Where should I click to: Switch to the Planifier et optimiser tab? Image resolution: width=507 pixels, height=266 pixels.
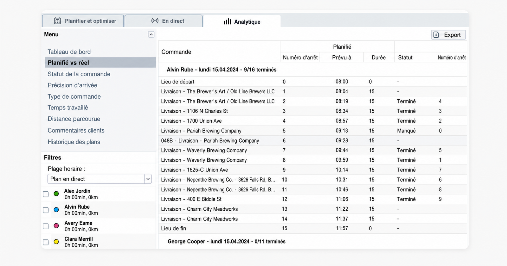[83, 21]
